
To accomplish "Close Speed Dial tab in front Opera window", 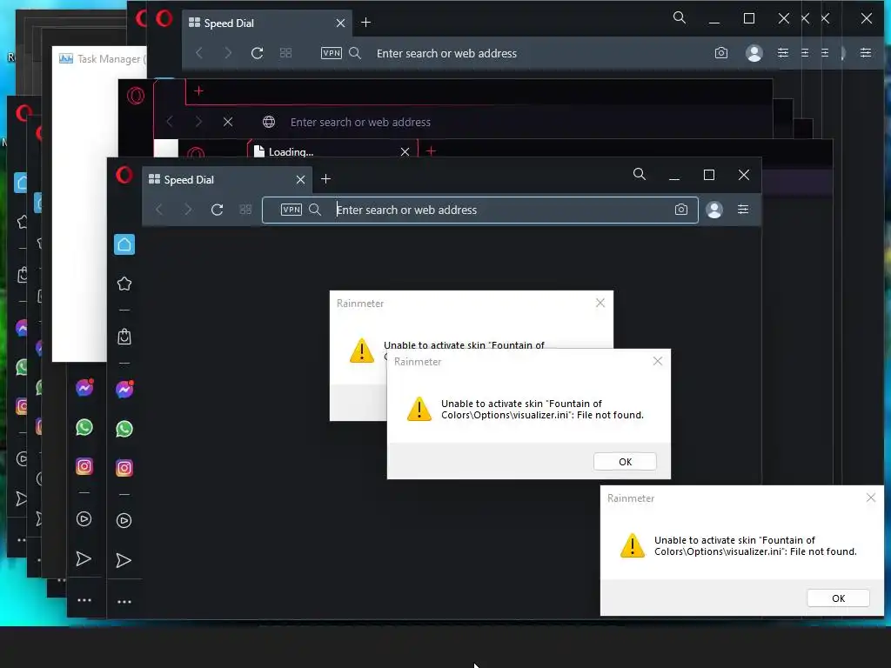I will (300, 179).
